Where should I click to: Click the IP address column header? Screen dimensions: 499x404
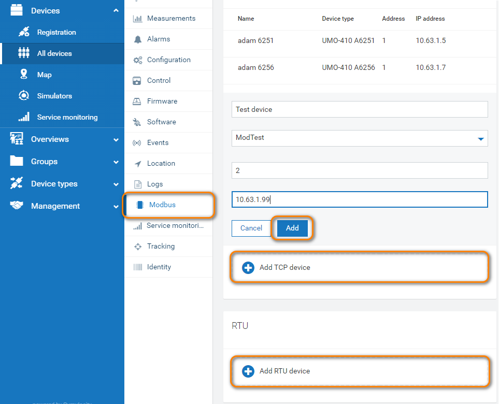(x=430, y=19)
